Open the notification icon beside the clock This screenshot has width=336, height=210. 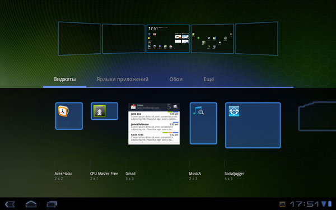coord(282,204)
